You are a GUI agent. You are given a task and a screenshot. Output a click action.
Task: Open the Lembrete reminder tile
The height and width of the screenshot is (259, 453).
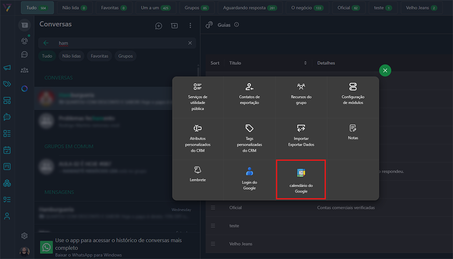[197, 174]
